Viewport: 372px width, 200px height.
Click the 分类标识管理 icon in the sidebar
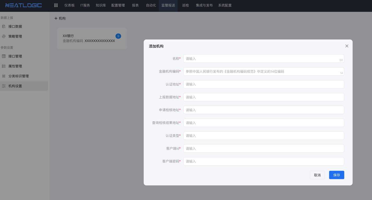point(4,76)
